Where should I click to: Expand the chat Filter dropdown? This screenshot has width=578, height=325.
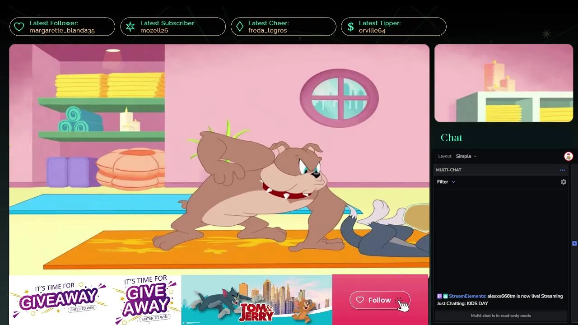[x=446, y=182]
